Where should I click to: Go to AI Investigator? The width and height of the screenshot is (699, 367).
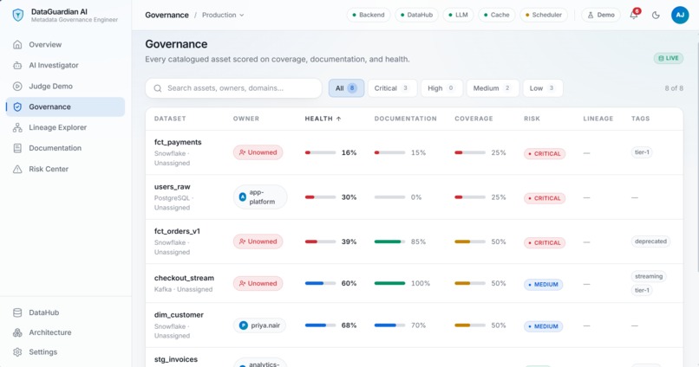click(65, 66)
